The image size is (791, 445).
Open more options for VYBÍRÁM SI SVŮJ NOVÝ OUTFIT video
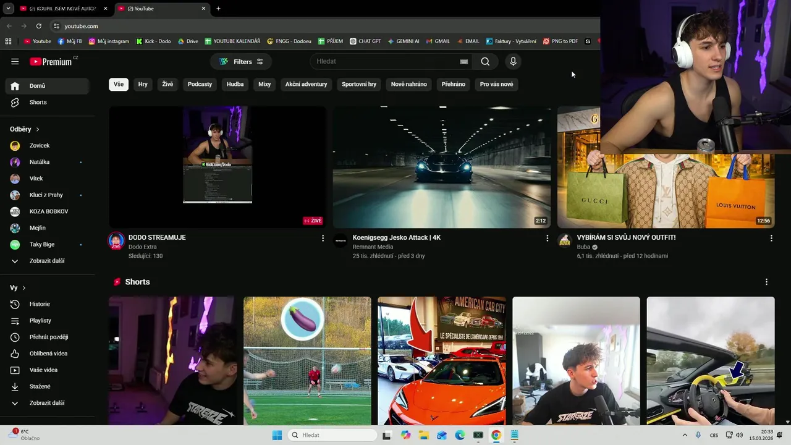(x=771, y=238)
